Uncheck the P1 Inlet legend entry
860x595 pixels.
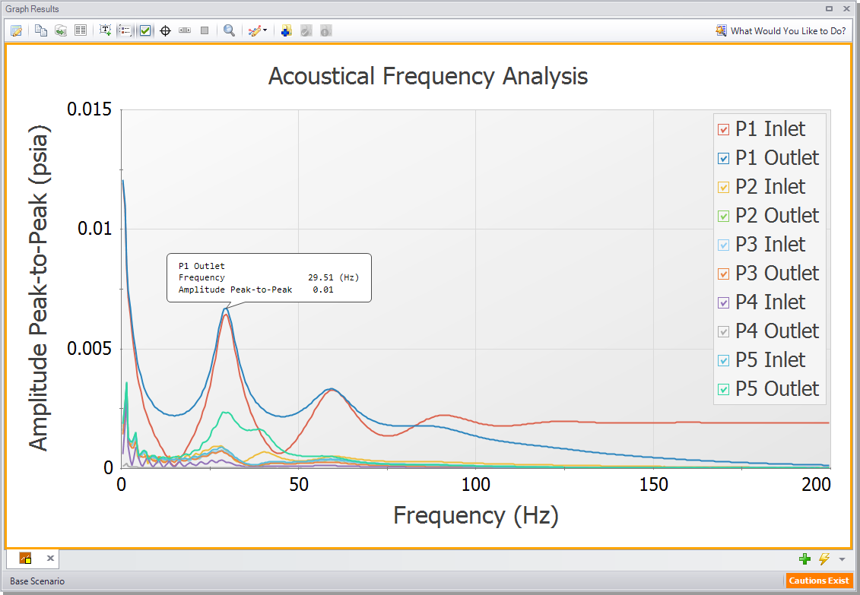[724, 128]
